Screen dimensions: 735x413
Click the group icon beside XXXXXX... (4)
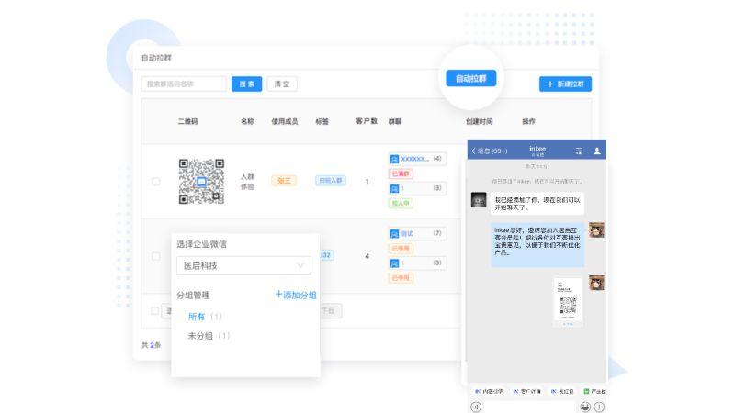point(394,159)
